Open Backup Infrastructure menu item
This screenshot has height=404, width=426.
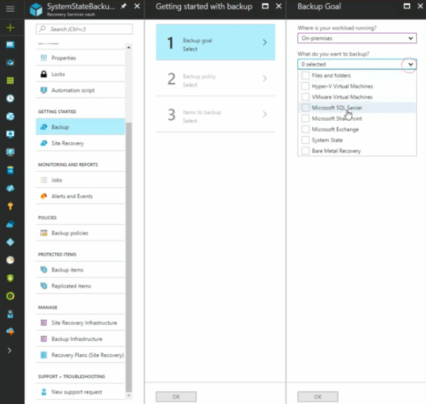point(80,339)
